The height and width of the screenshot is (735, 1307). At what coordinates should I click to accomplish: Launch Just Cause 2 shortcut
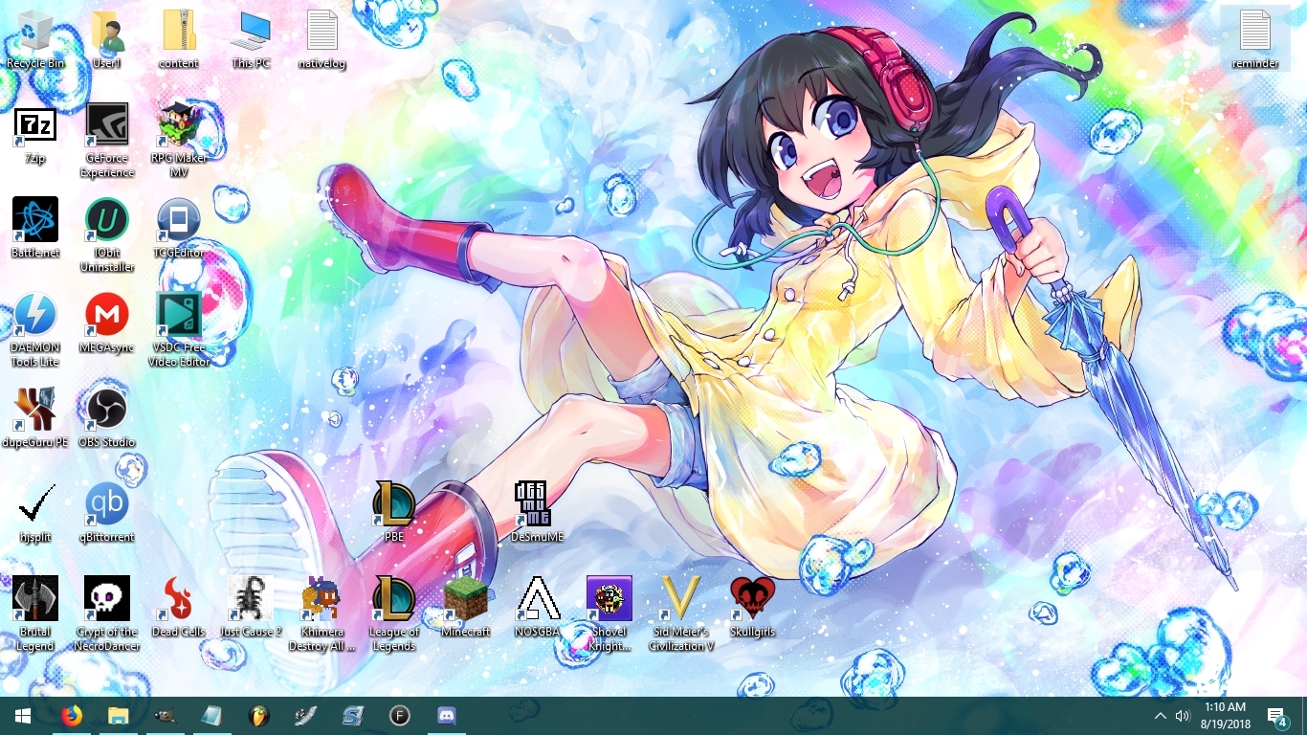tap(251, 607)
